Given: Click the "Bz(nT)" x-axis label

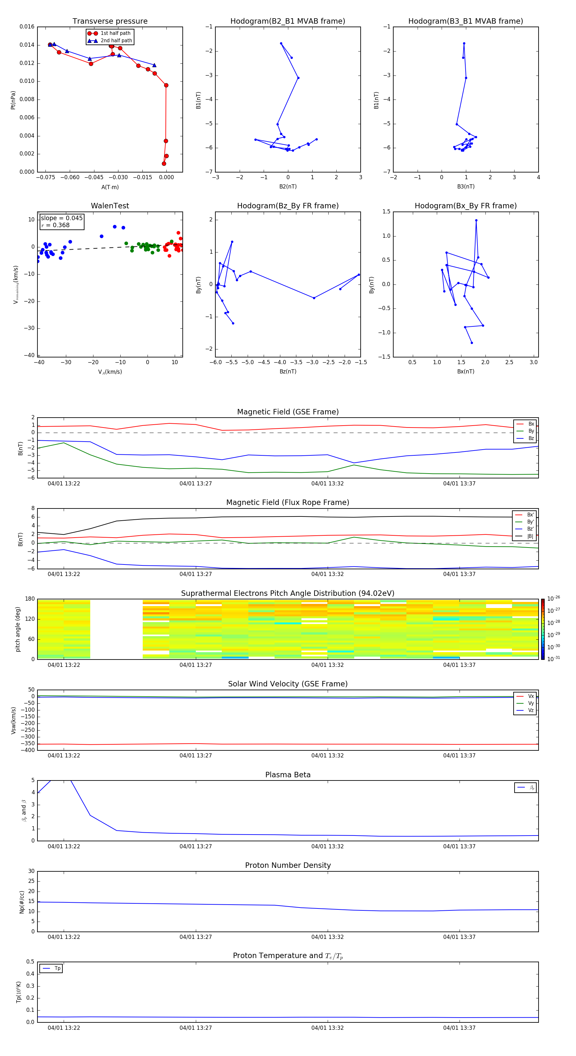Looking at the screenshot, I should [288, 372].
